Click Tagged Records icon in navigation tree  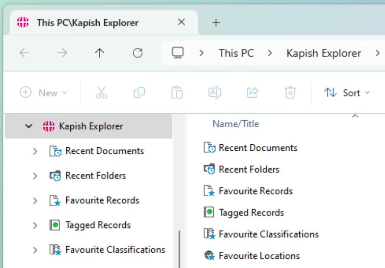(x=55, y=225)
